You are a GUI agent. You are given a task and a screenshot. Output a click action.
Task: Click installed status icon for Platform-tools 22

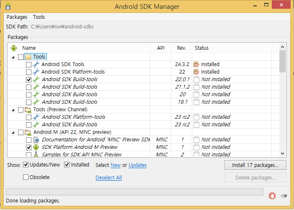(x=196, y=72)
